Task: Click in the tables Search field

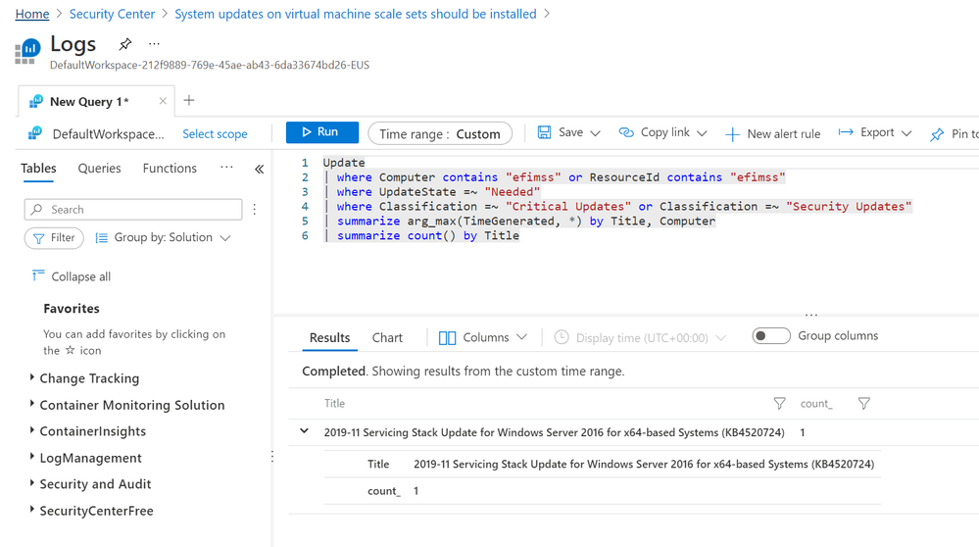Action: pos(133,209)
